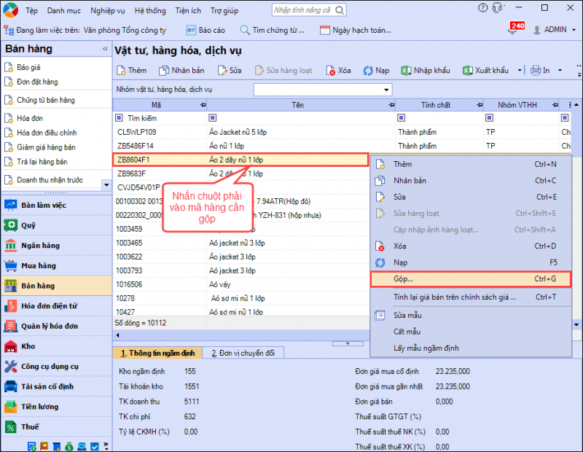Screen dimensions: 583x452
Task: Open Kho module in left sidebar
Action: click(29, 346)
